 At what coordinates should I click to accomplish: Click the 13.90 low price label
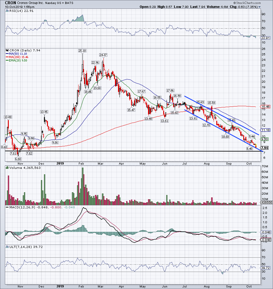[x=148, y=119]
